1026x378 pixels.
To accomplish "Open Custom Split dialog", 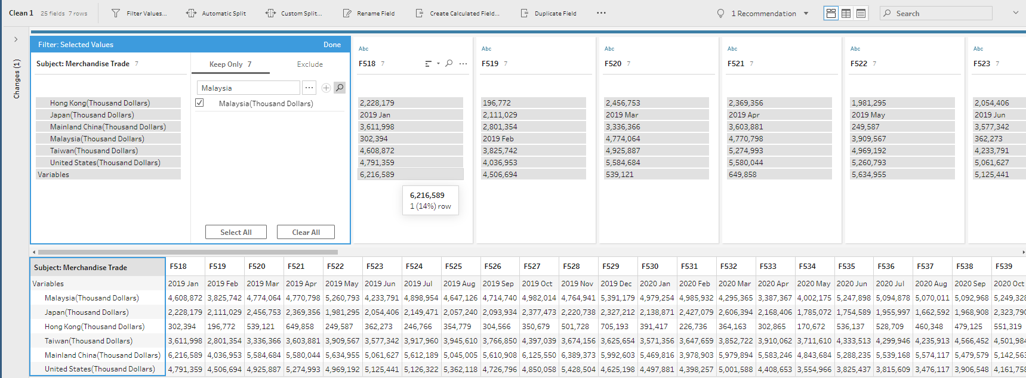I will pos(294,13).
